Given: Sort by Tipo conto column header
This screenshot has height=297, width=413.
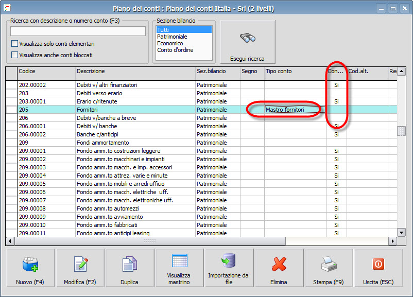Looking at the screenshot, I should coord(295,74).
